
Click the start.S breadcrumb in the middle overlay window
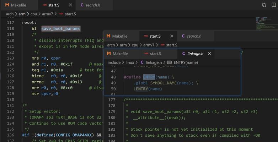click(x=171, y=45)
